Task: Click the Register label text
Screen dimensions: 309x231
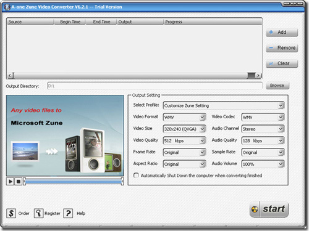Action: [53, 213]
